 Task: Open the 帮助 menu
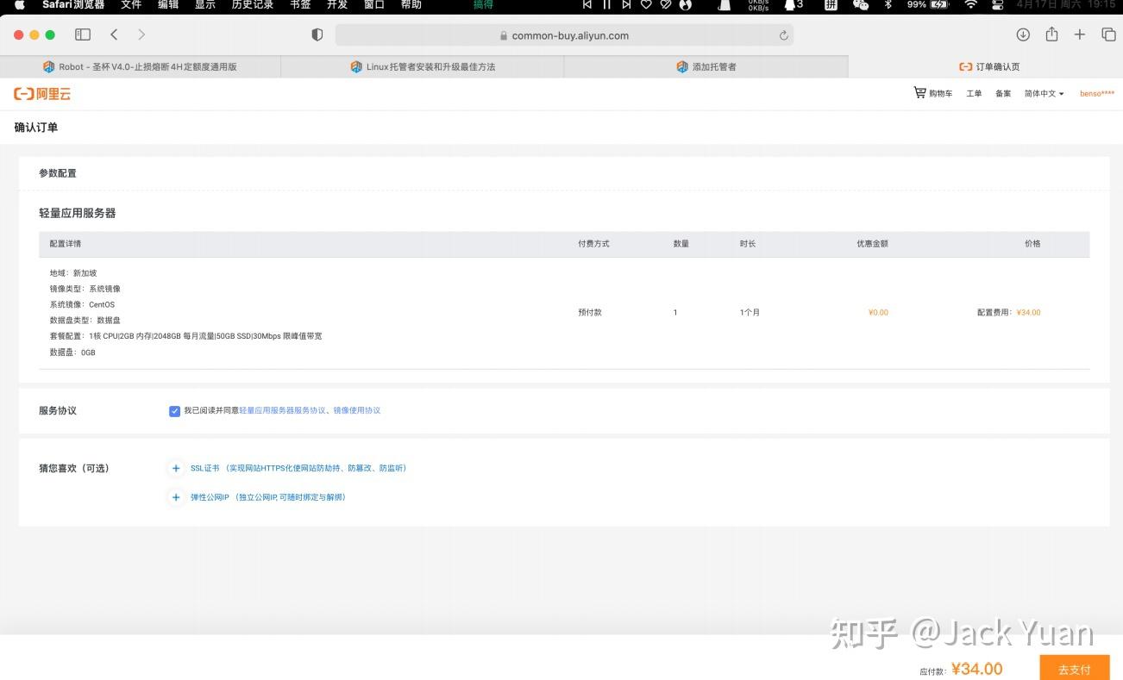(411, 4)
